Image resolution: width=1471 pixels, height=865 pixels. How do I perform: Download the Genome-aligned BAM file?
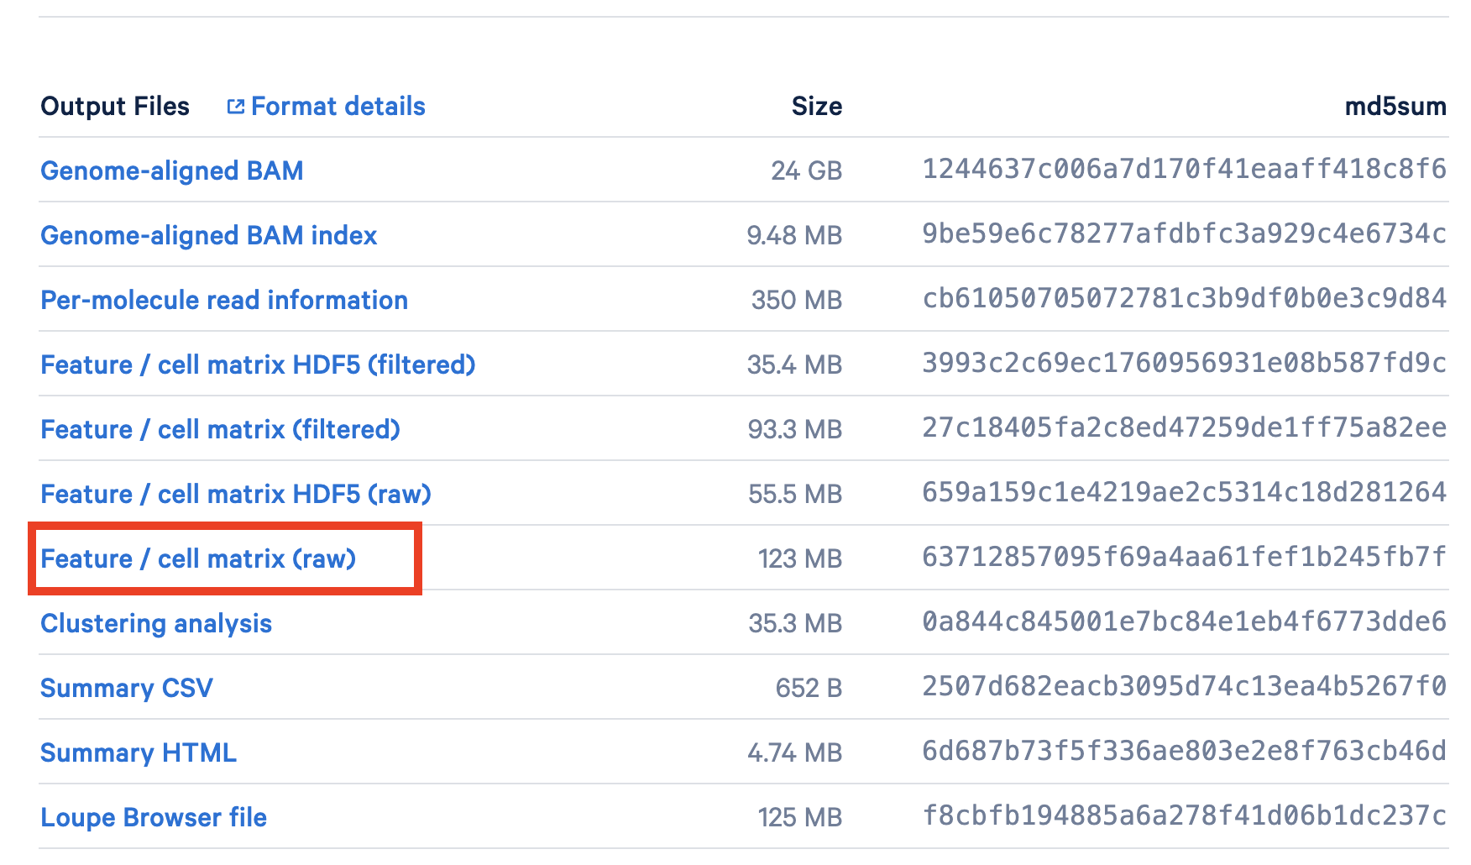[x=171, y=170]
